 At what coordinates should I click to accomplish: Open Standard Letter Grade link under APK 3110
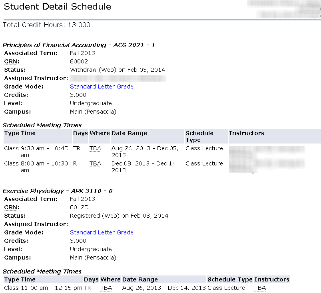[102, 232]
